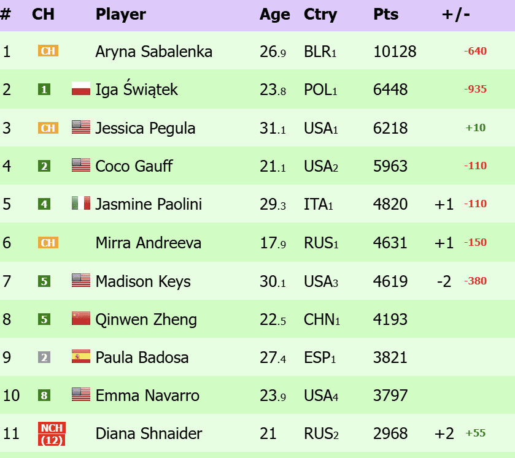Image resolution: width=515 pixels, height=458 pixels.
Task: Click the orange CH badge in Aryna Sabalenka's row
Action: (48, 51)
